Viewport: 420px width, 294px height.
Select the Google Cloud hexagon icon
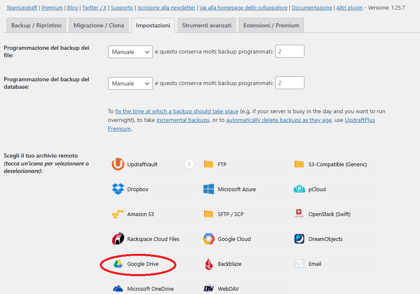pos(208,239)
